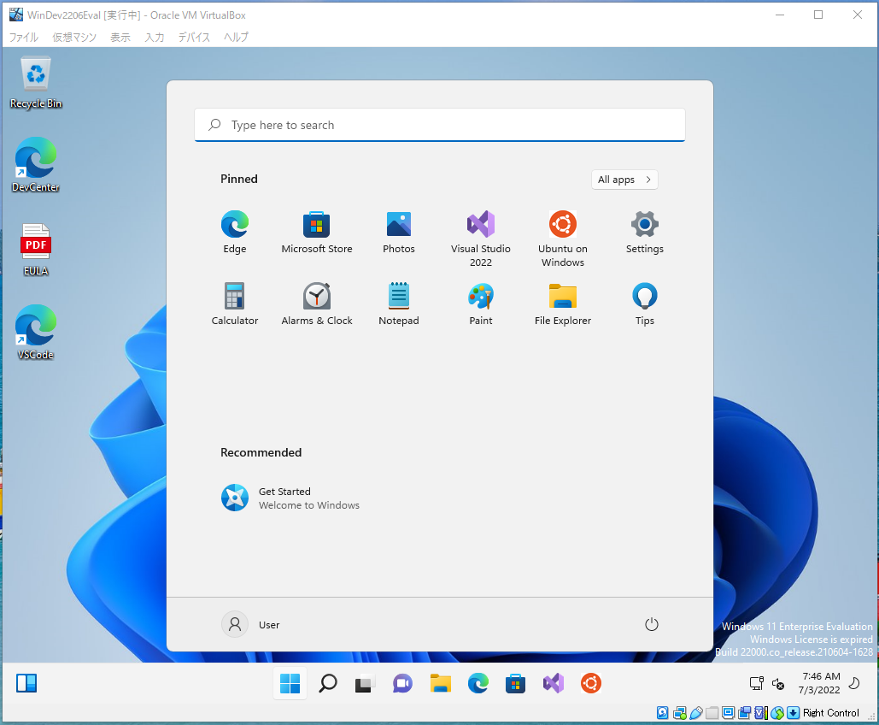Open the Photos app tile
The width and height of the screenshot is (879, 725).
click(399, 233)
